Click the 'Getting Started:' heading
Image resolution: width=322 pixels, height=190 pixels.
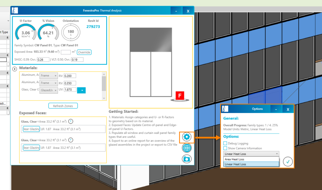(x=123, y=111)
